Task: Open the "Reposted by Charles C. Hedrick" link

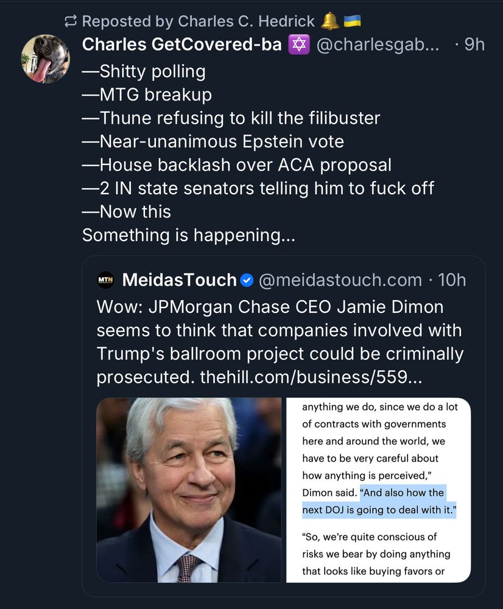Action: pos(198,22)
